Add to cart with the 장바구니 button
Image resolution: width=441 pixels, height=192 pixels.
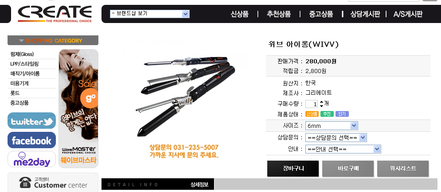point(293,169)
